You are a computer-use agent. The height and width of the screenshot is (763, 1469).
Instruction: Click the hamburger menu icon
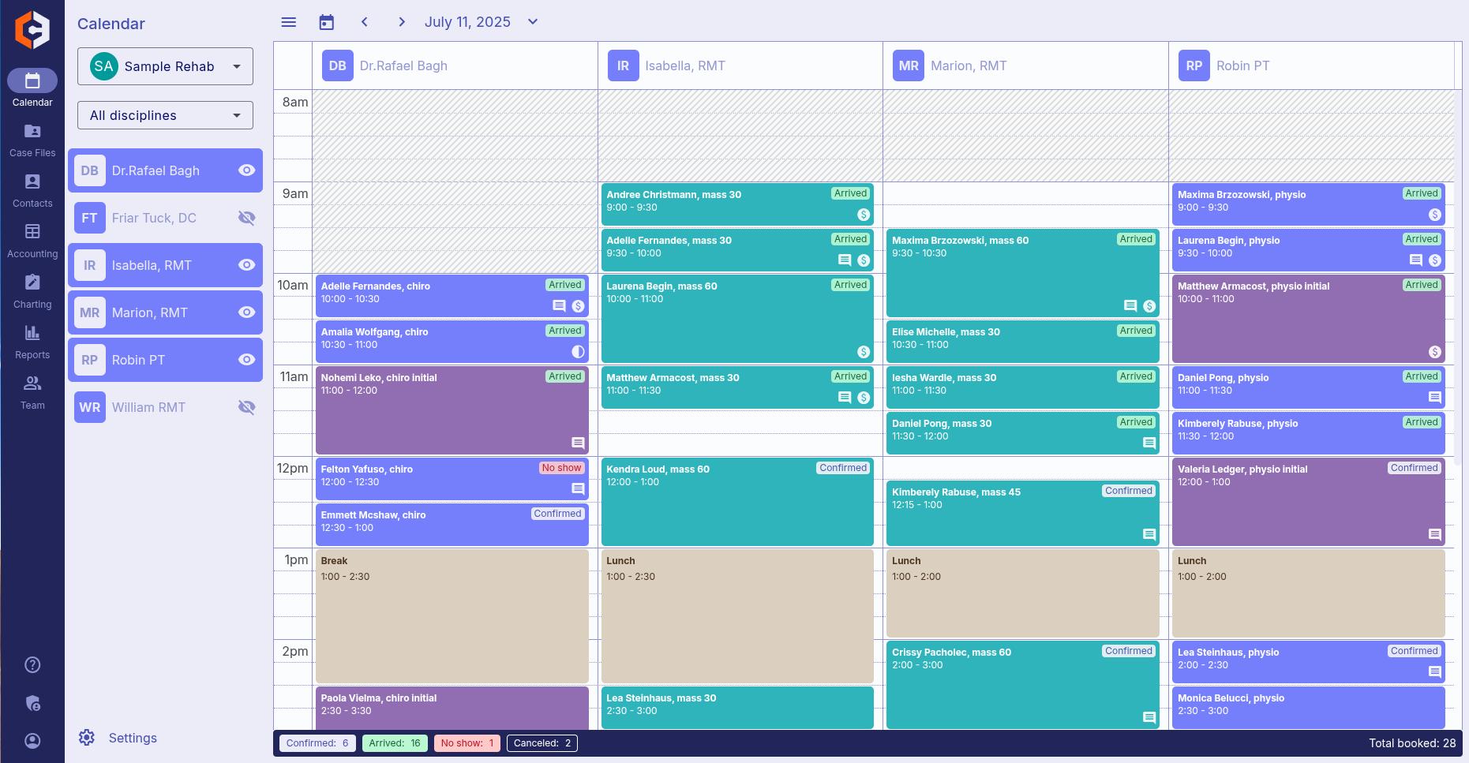click(x=289, y=22)
